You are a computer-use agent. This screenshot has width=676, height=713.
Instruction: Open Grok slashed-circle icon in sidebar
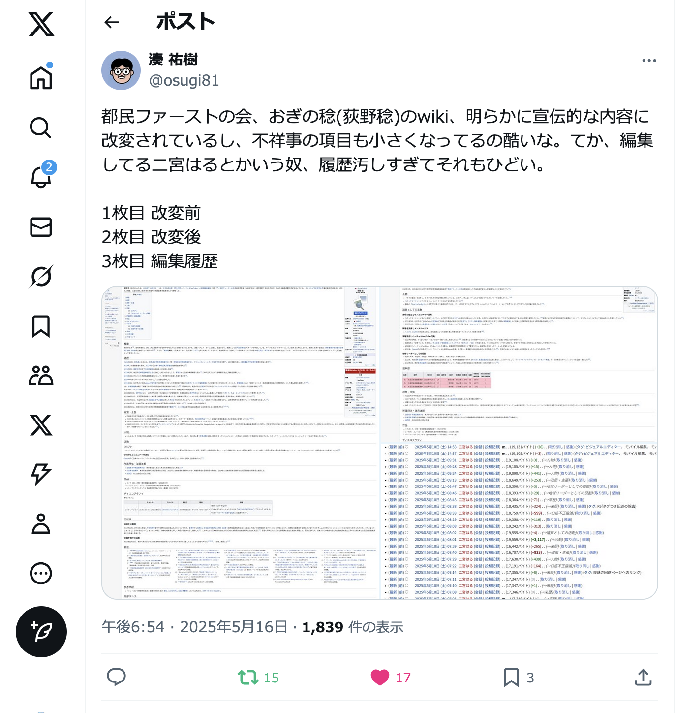tap(41, 276)
